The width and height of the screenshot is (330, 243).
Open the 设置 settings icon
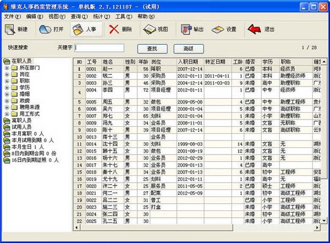pyautogui.click(x=218, y=30)
